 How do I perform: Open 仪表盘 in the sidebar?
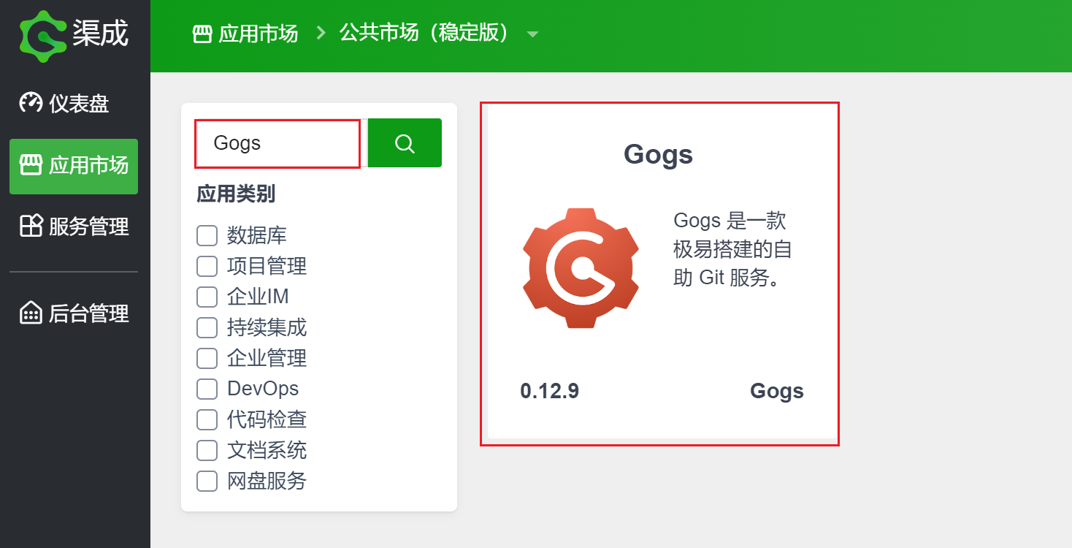(78, 104)
